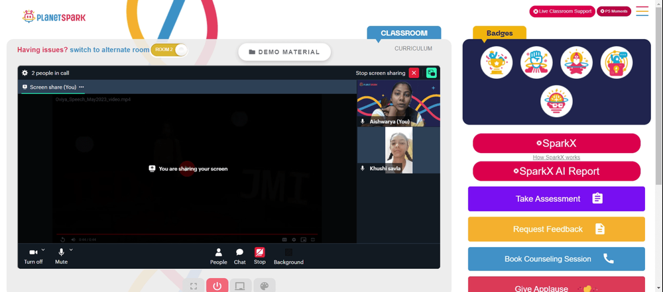
Task: Open DEMO MATERIAL folder button
Action: pos(284,52)
